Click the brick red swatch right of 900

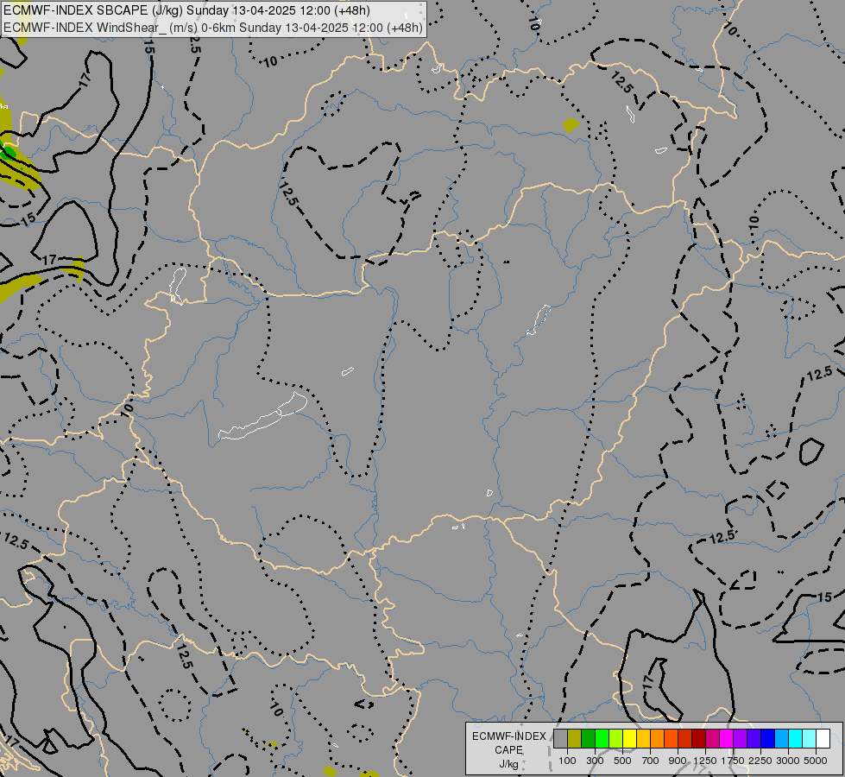[x=685, y=738]
